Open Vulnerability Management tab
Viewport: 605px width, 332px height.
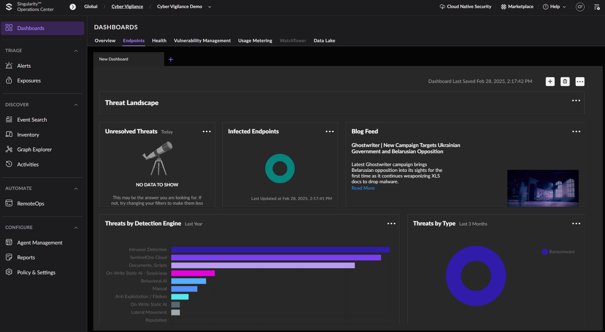(x=202, y=41)
